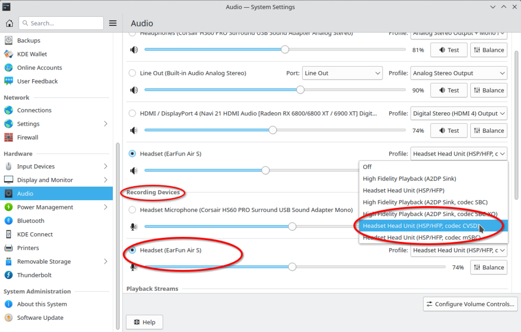Select the Corsair Headset Microphone radio button
This screenshot has height=332, width=521.
point(133,209)
